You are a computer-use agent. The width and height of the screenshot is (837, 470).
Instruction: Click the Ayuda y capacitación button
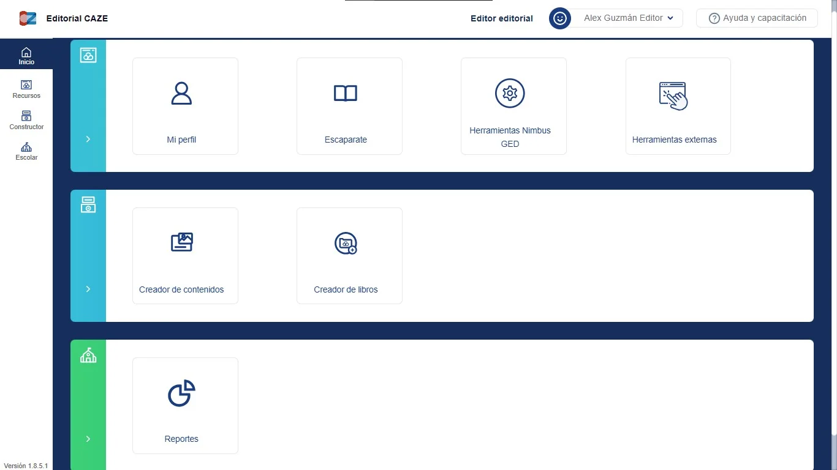coord(757,18)
